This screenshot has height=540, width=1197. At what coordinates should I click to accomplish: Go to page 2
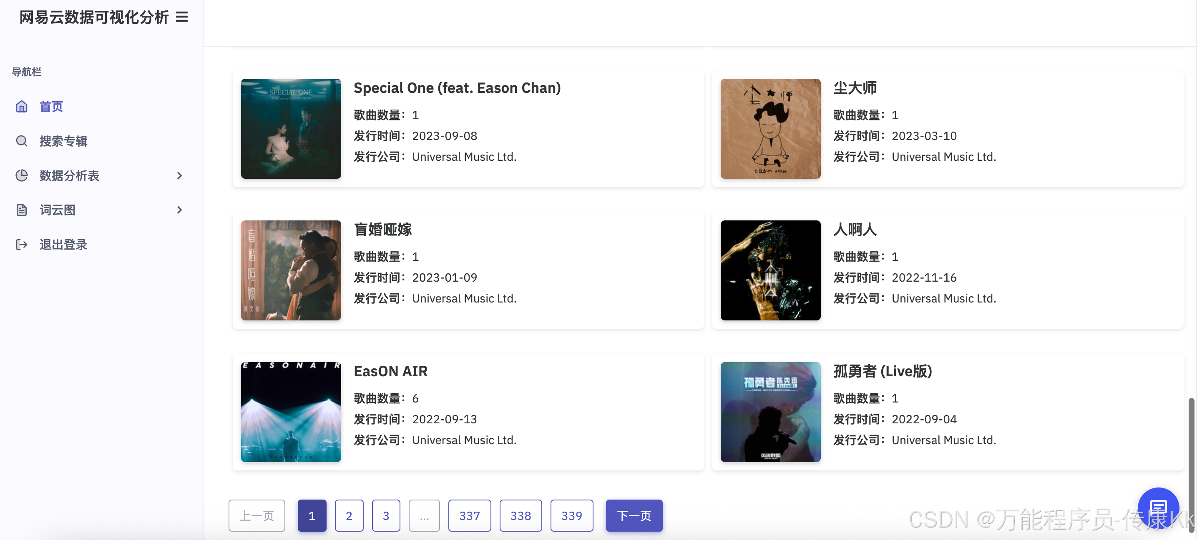coord(349,515)
